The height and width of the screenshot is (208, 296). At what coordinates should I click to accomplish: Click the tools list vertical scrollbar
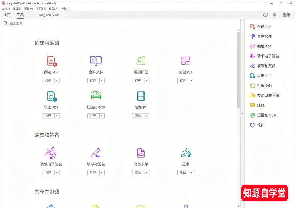tap(239, 74)
